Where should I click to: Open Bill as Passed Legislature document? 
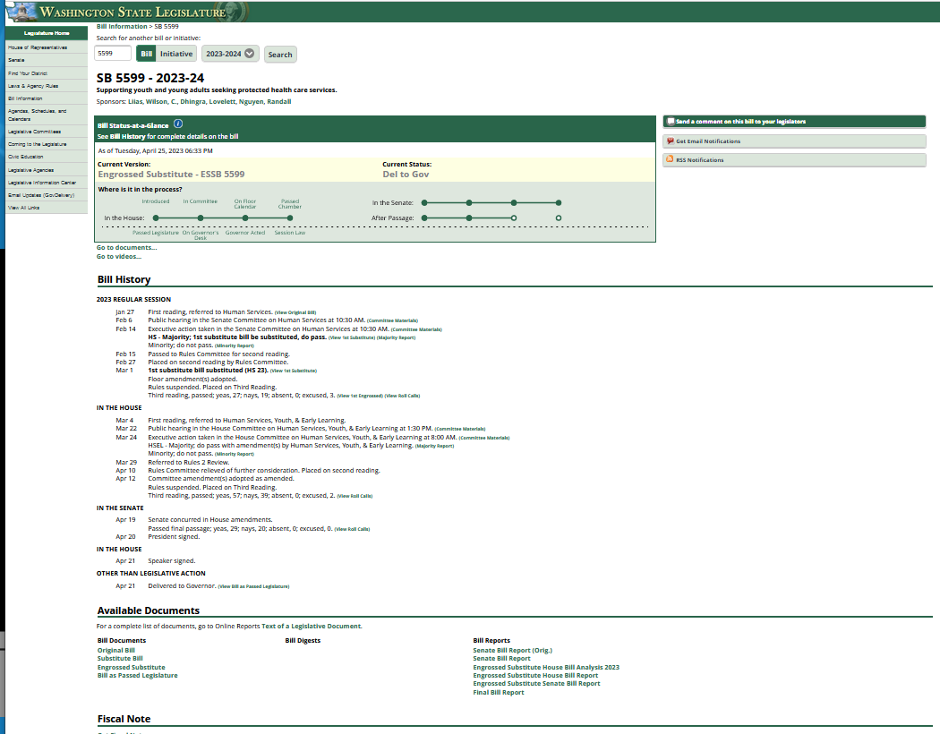137,675
